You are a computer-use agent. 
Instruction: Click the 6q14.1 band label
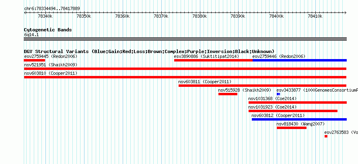[x=31, y=35]
